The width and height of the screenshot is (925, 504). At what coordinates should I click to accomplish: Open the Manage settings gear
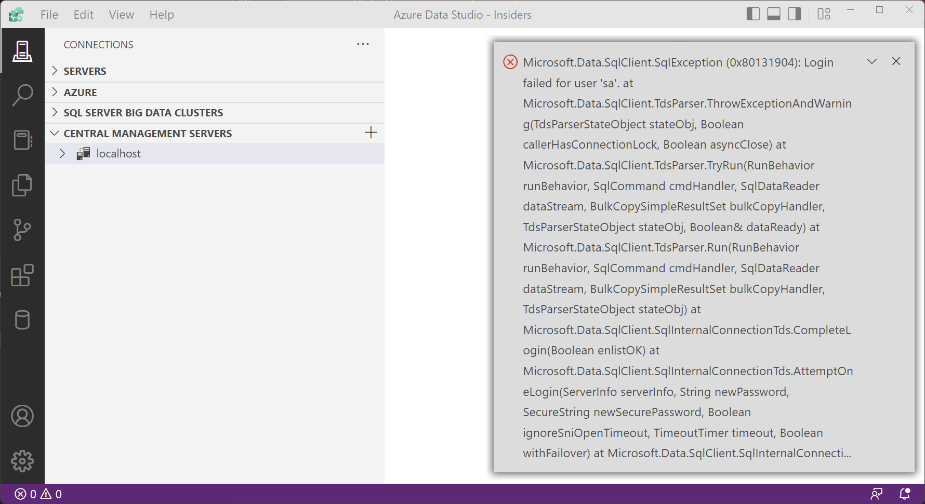click(22, 461)
